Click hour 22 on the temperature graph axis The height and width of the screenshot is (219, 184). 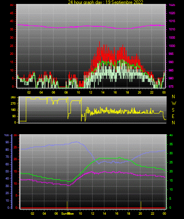[x=152, y=213]
